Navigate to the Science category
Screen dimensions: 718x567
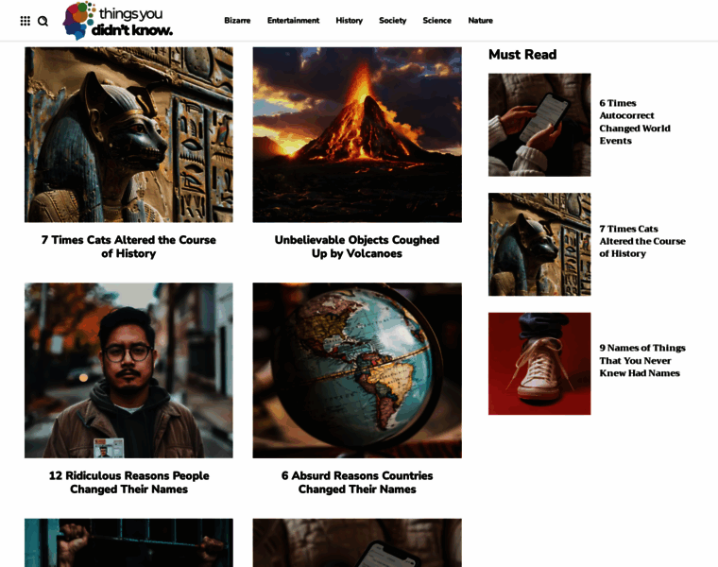click(436, 21)
